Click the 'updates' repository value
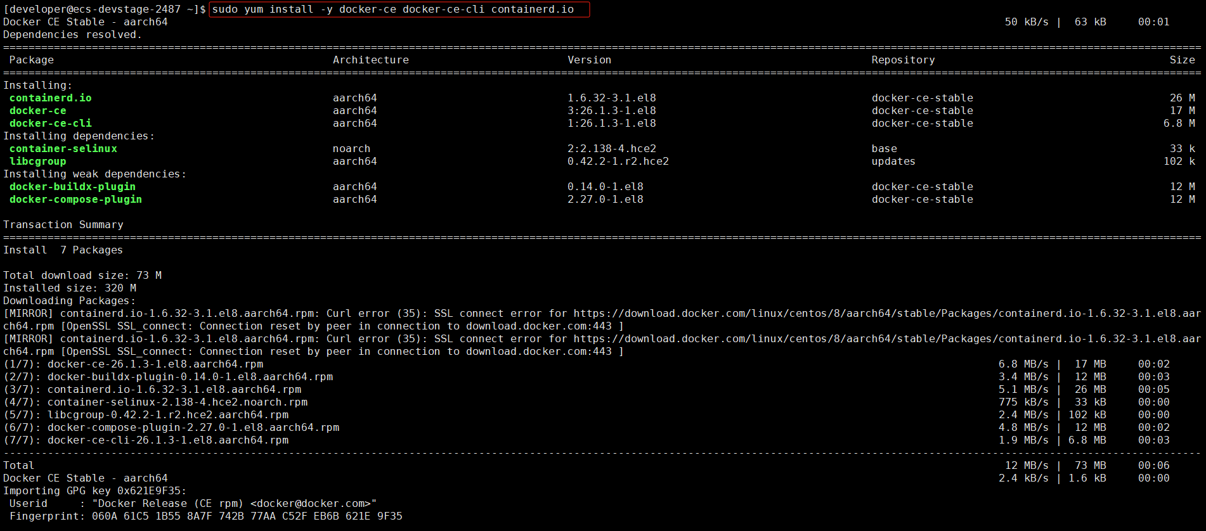 click(x=894, y=162)
